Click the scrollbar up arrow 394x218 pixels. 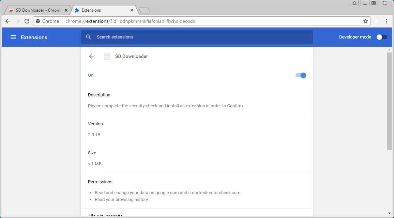coord(389,50)
